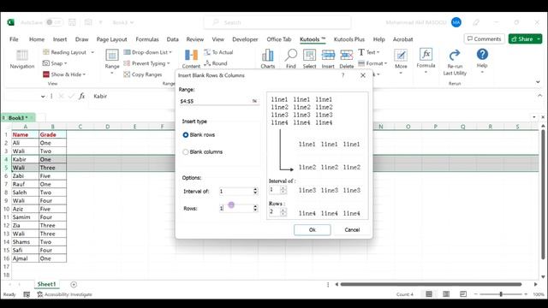Click the Range input field

[215, 101]
